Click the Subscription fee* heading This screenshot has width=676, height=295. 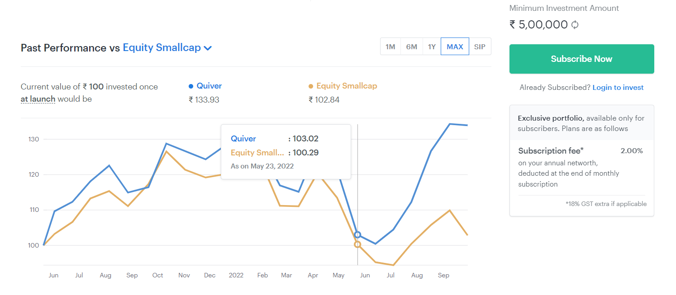click(551, 151)
